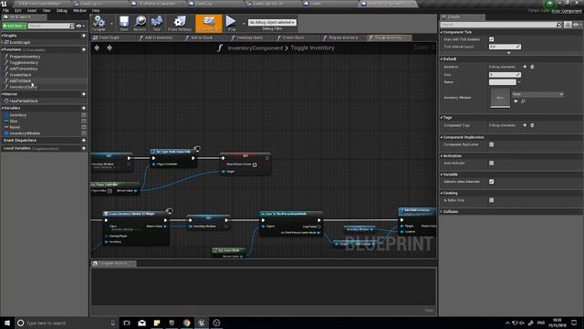Toggle Editable when Inherited checkbox
Screen dimensions: 584x329
(x=491, y=182)
